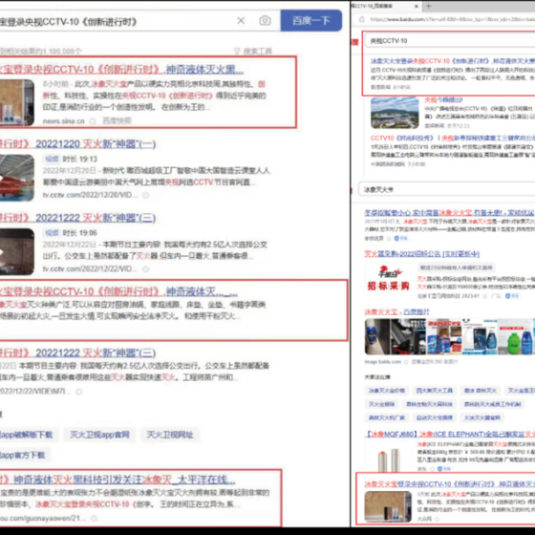This screenshot has width=535, height=535.
Task: Open 冰象灭火宝 - 百度图片 link
Action: coord(396,311)
